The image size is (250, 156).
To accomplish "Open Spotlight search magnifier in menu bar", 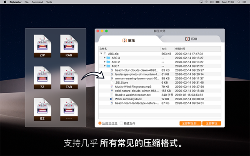I will 239,2.
